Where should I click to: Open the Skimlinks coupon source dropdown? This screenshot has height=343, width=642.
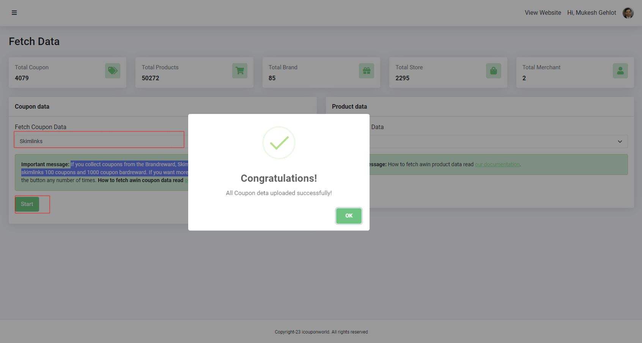point(99,141)
